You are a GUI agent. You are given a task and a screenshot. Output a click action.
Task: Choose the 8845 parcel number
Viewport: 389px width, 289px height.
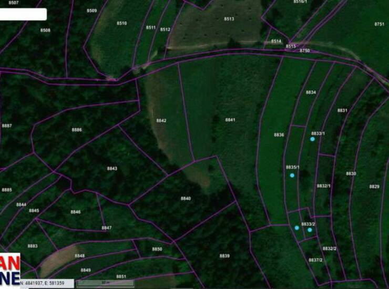[x=34, y=211]
